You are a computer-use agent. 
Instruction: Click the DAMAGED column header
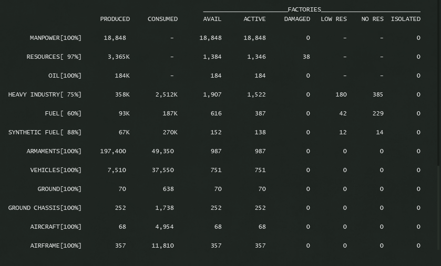(297, 19)
